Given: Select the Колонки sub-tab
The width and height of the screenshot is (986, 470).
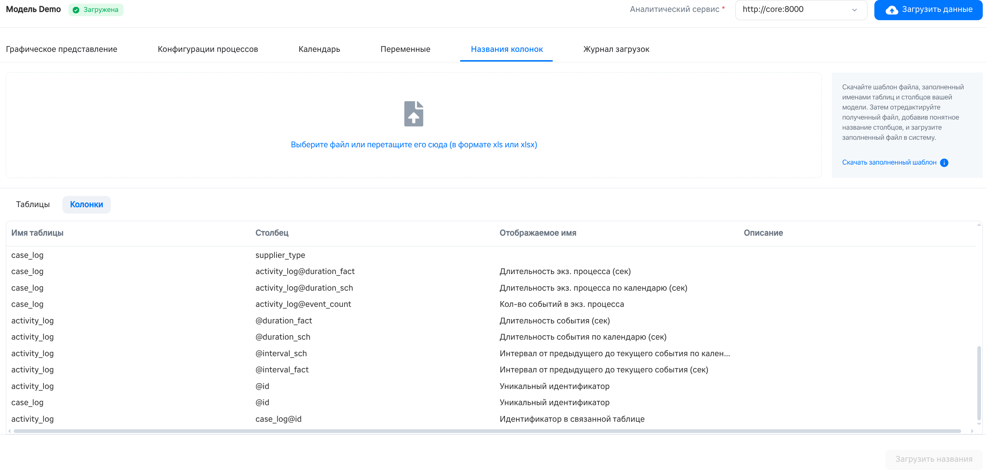Looking at the screenshot, I should pos(86,204).
